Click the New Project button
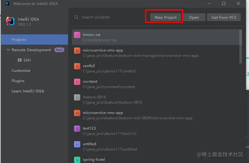Viewport: 249px width, 163px height. tap(166, 17)
